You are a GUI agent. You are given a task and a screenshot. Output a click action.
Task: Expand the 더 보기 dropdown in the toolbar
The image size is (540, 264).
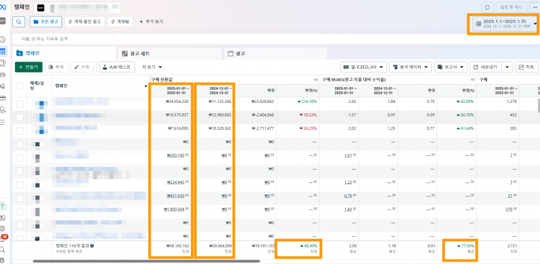152,67
